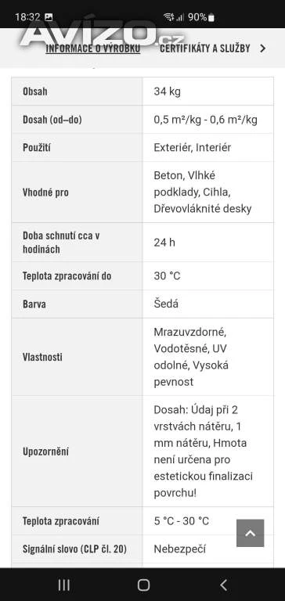Select the Informace o výrobku tab
Image resolution: width=285 pixels, height=601 pixels.
coord(93,49)
